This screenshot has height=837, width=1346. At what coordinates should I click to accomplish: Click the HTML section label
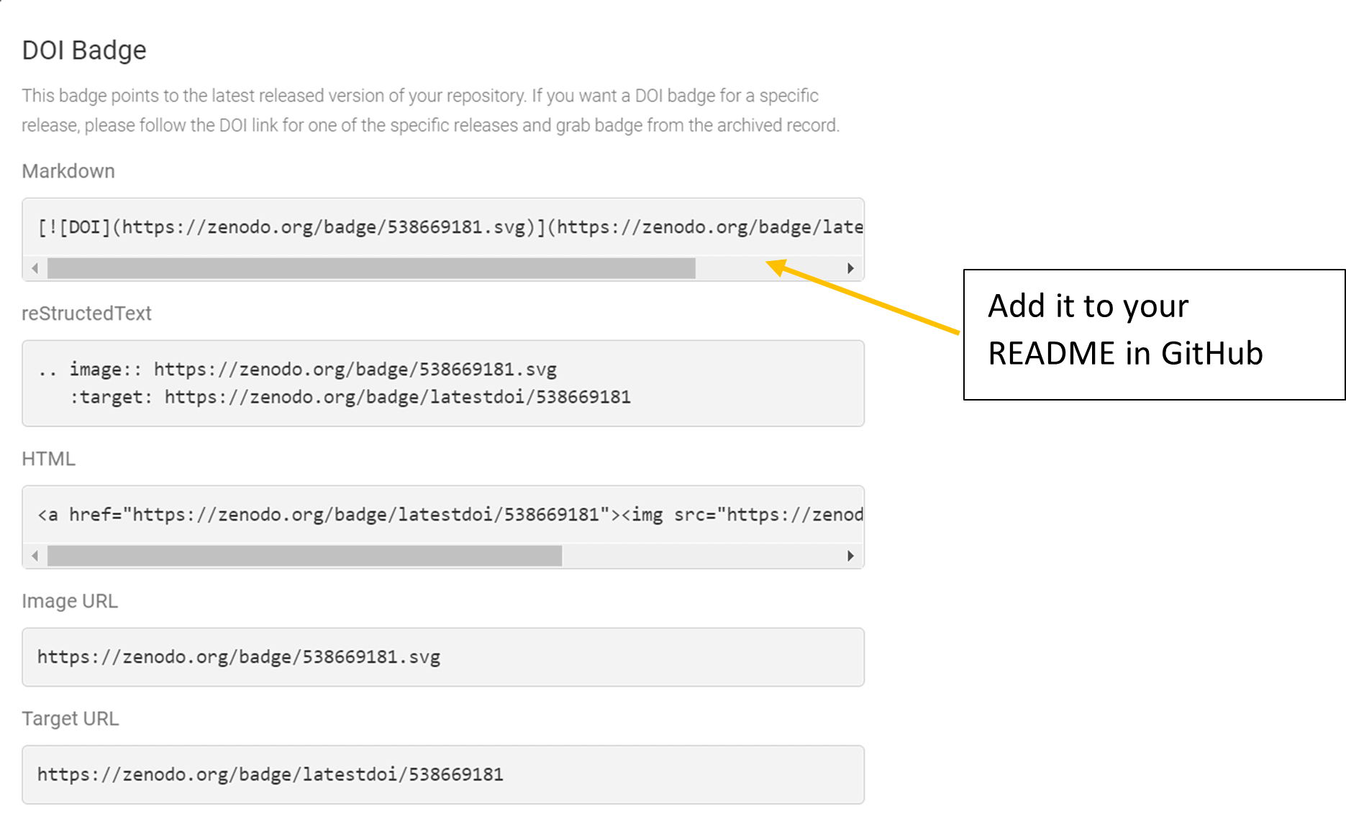tap(48, 459)
